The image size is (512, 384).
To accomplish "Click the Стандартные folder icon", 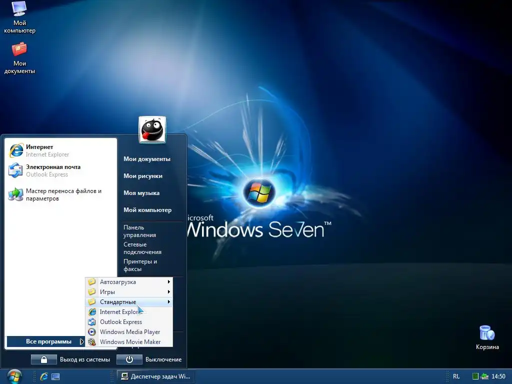I will click(x=92, y=301).
